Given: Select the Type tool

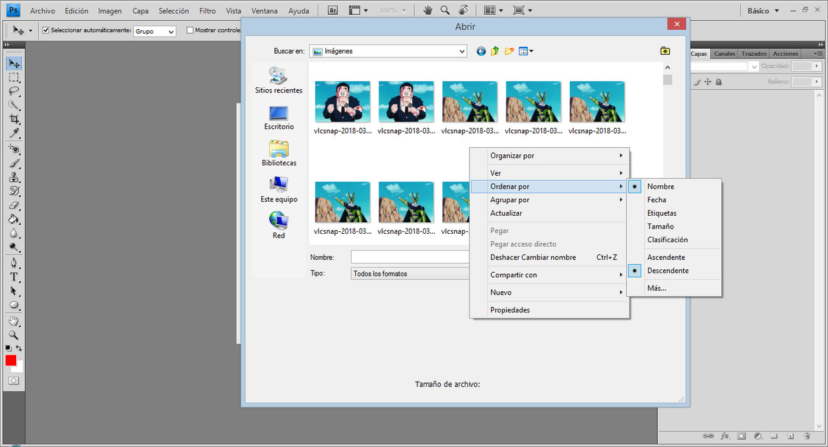Looking at the screenshot, I should (14, 277).
